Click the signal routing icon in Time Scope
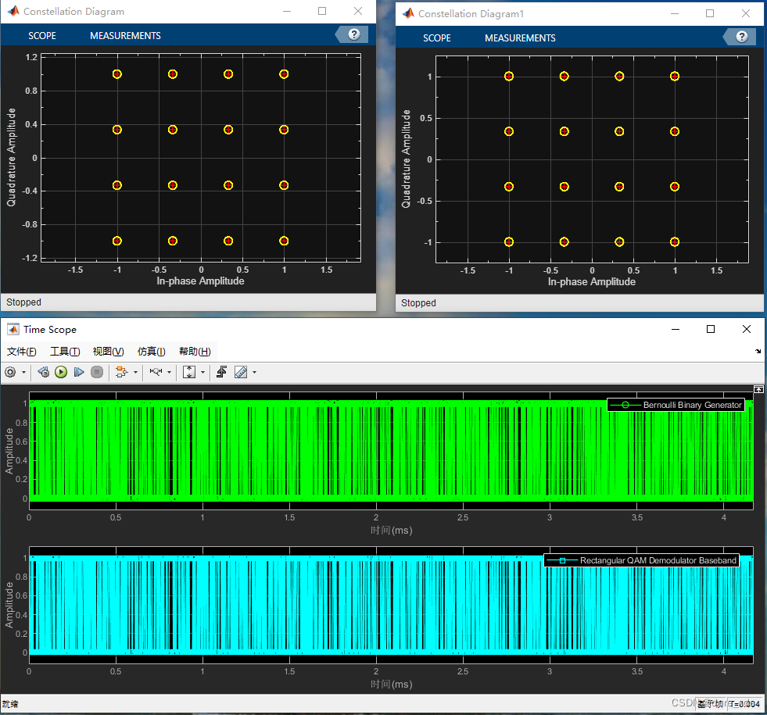The height and width of the screenshot is (715, 767). click(x=122, y=372)
